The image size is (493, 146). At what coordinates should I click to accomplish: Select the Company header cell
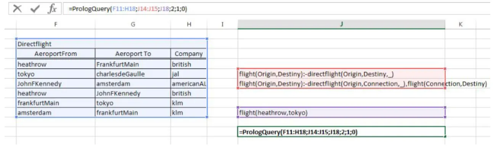point(189,54)
